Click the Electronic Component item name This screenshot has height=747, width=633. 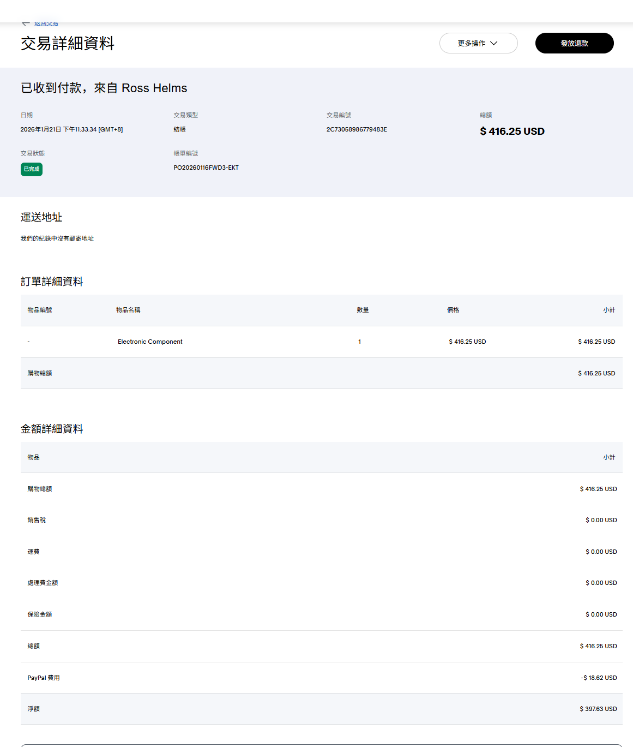point(150,342)
